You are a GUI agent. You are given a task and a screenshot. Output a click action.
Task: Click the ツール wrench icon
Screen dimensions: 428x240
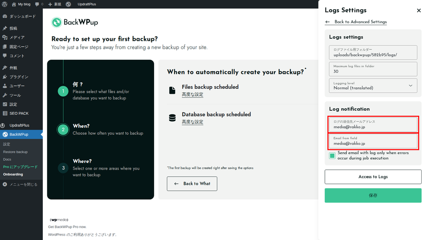pyautogui.click(x=5, y=95)
